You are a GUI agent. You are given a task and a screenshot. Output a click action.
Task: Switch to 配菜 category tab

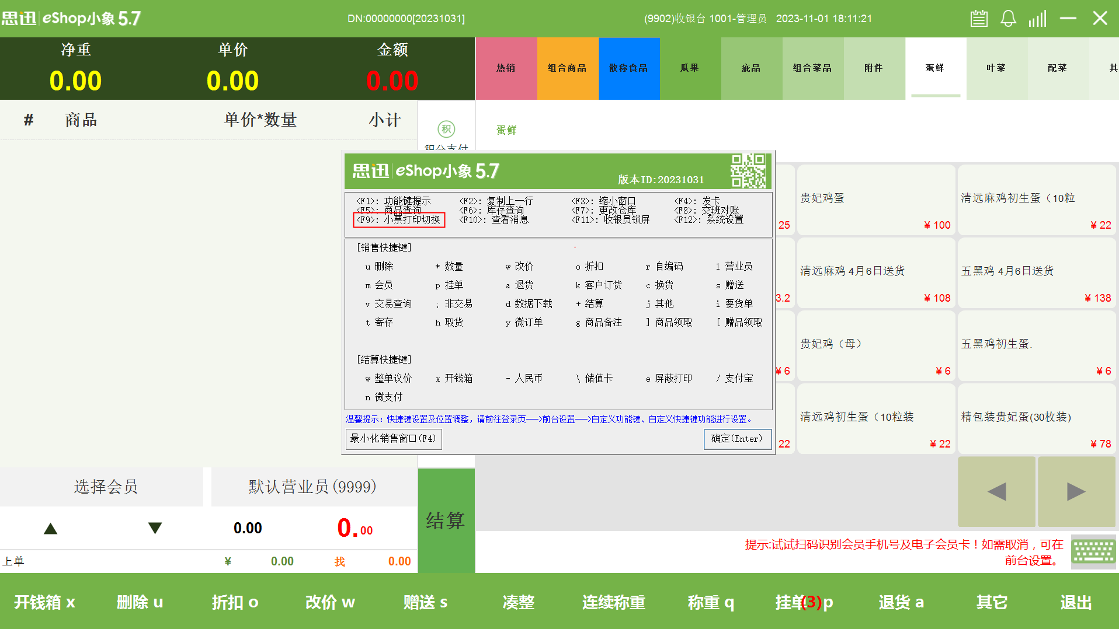1058,68
